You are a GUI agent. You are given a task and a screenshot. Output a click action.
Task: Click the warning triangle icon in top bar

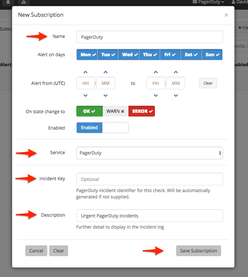(24, 2)
